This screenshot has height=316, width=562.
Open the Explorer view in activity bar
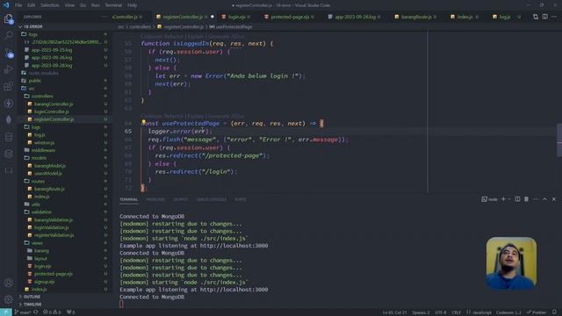pos(8,18)
